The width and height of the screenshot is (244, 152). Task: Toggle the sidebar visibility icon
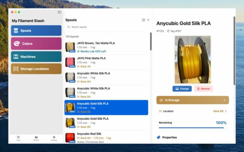coord(59,12)
